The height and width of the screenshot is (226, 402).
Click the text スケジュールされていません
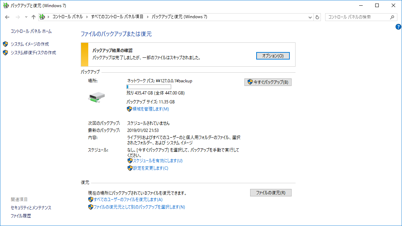148,123
